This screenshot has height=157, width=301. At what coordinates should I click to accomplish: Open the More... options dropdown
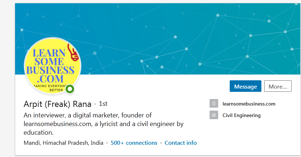click(278, 86)
